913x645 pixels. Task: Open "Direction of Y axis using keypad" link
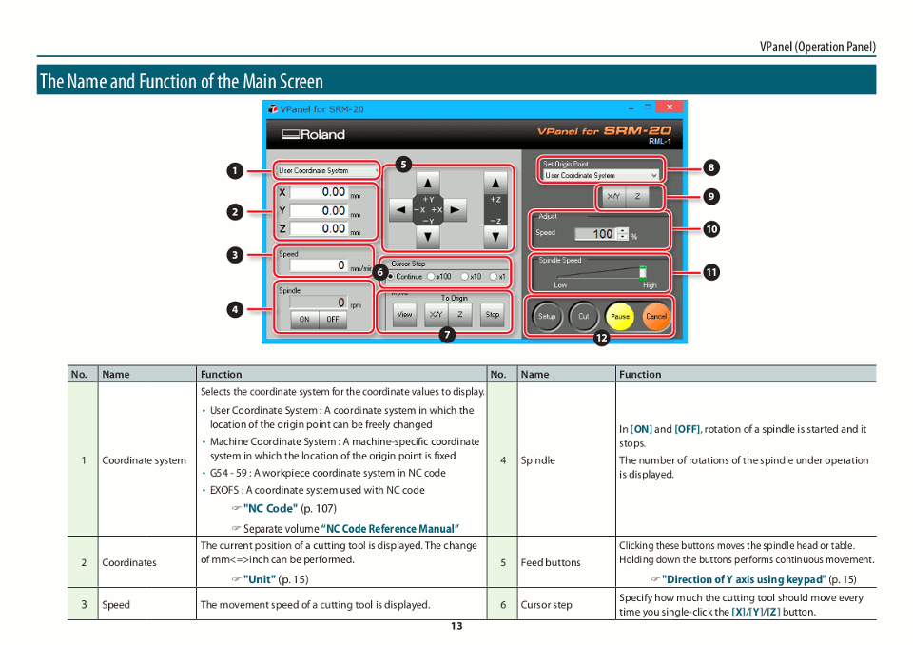744,579
